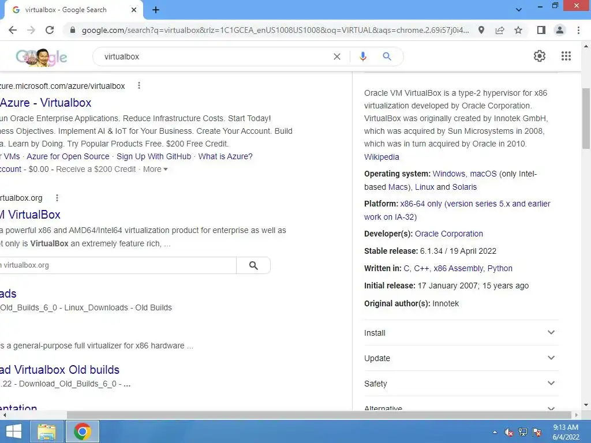Follow the Sign Up With GitHub link
This screenshot has width=591, height=443.
click(x=154, y=156)
